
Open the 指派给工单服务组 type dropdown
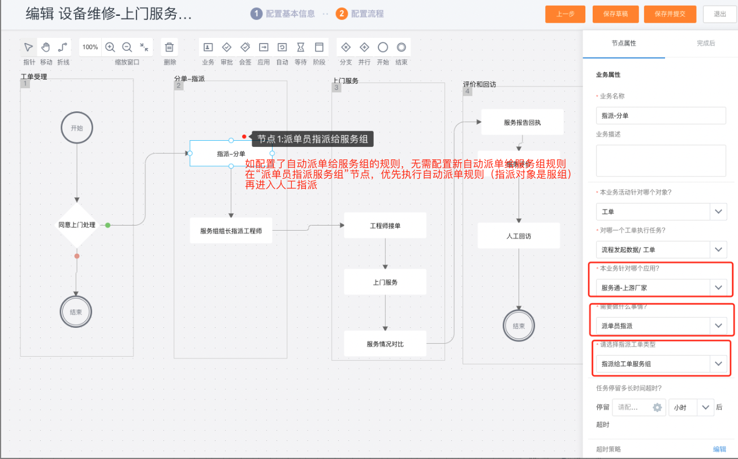coord(661,364)
